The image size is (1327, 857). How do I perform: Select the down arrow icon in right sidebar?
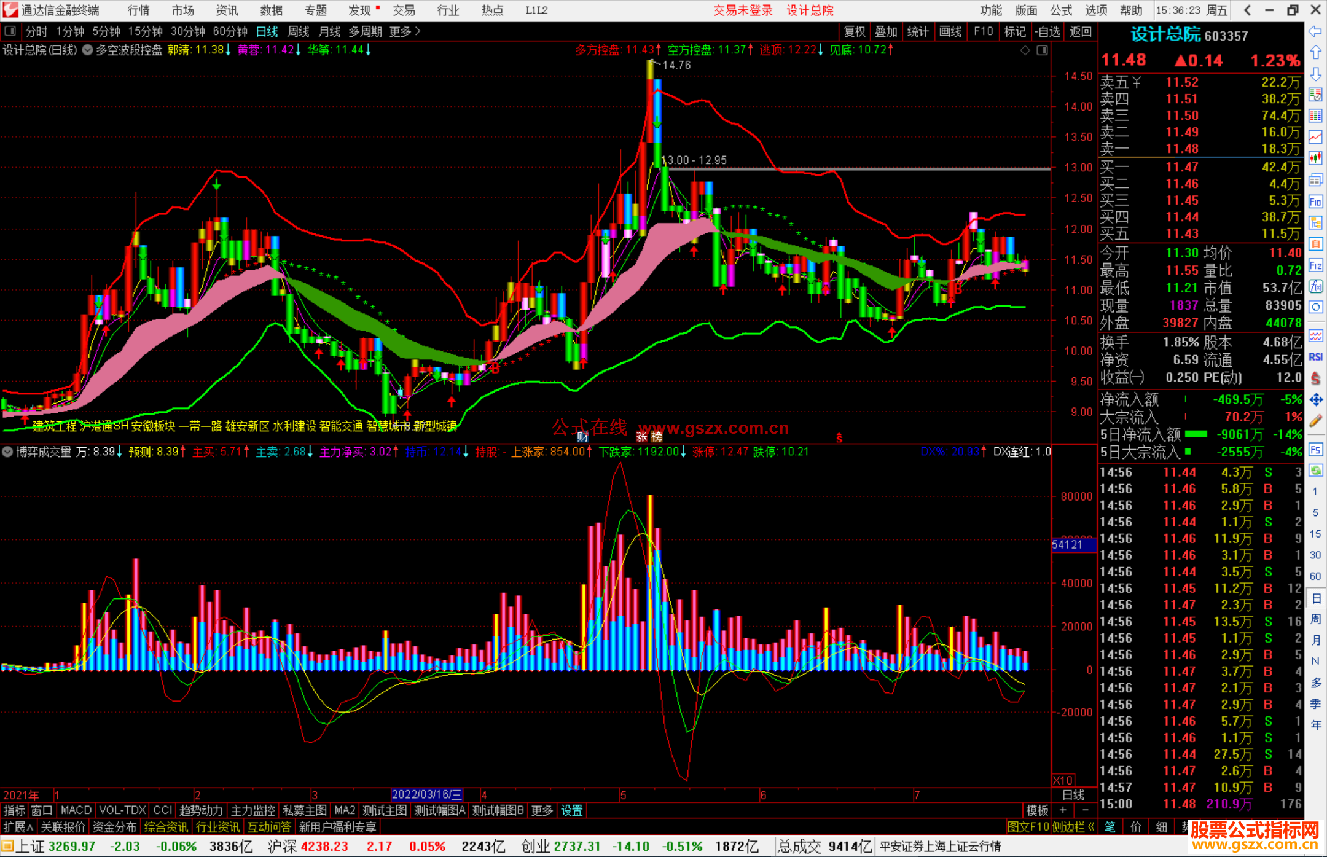pyautogui.click(x=1315, y=74)
